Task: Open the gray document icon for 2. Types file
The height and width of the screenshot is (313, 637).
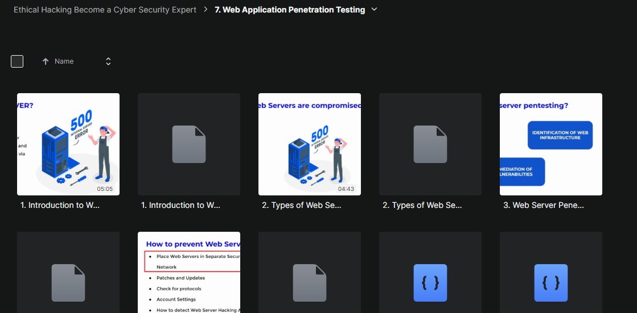Action: [430, 144]
